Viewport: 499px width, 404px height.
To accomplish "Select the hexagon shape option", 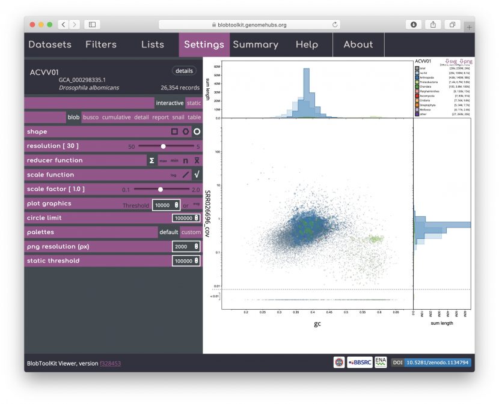I will pyautogui.click(x=186, y=131).
